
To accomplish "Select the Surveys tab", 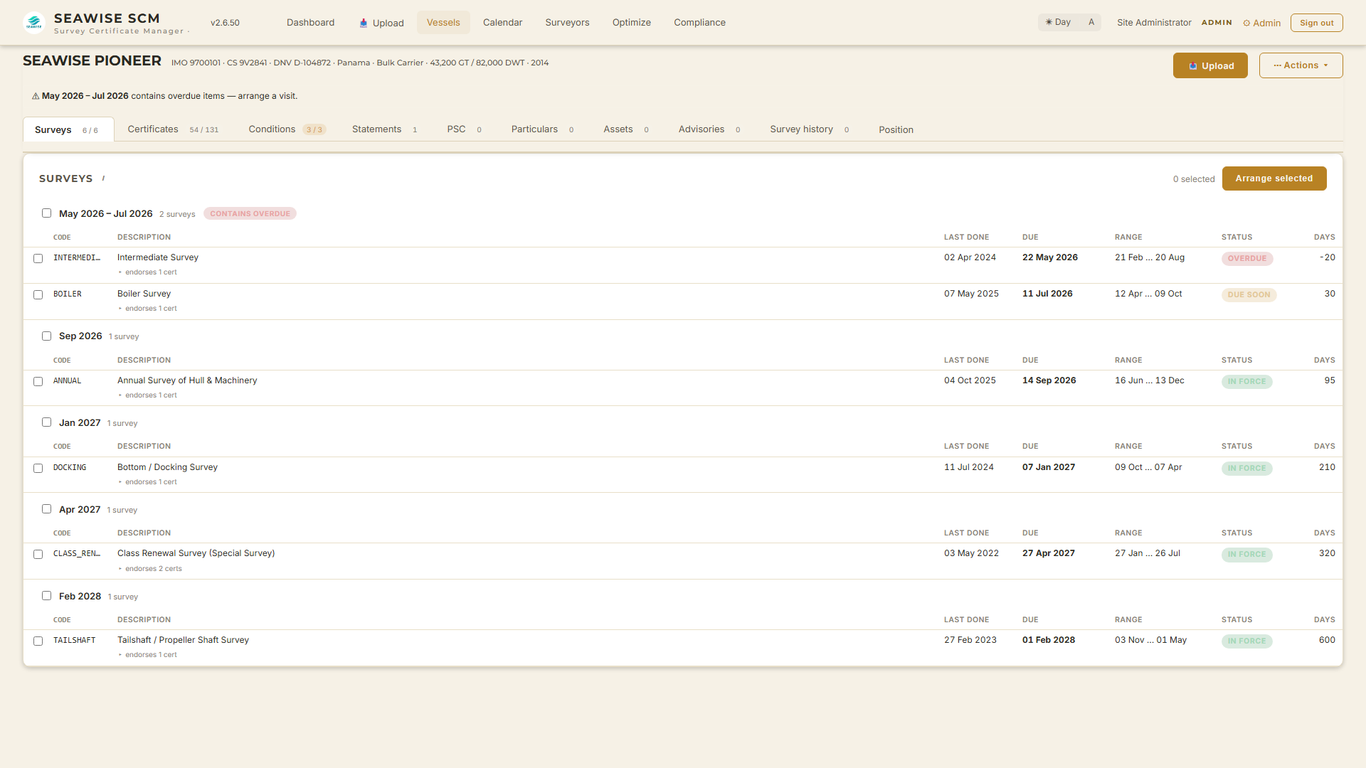I will [68, 129].
